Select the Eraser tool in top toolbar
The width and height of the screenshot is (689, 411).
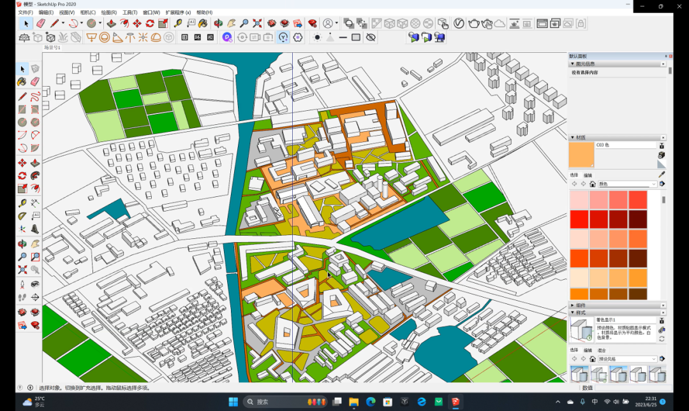pos(41,24)
